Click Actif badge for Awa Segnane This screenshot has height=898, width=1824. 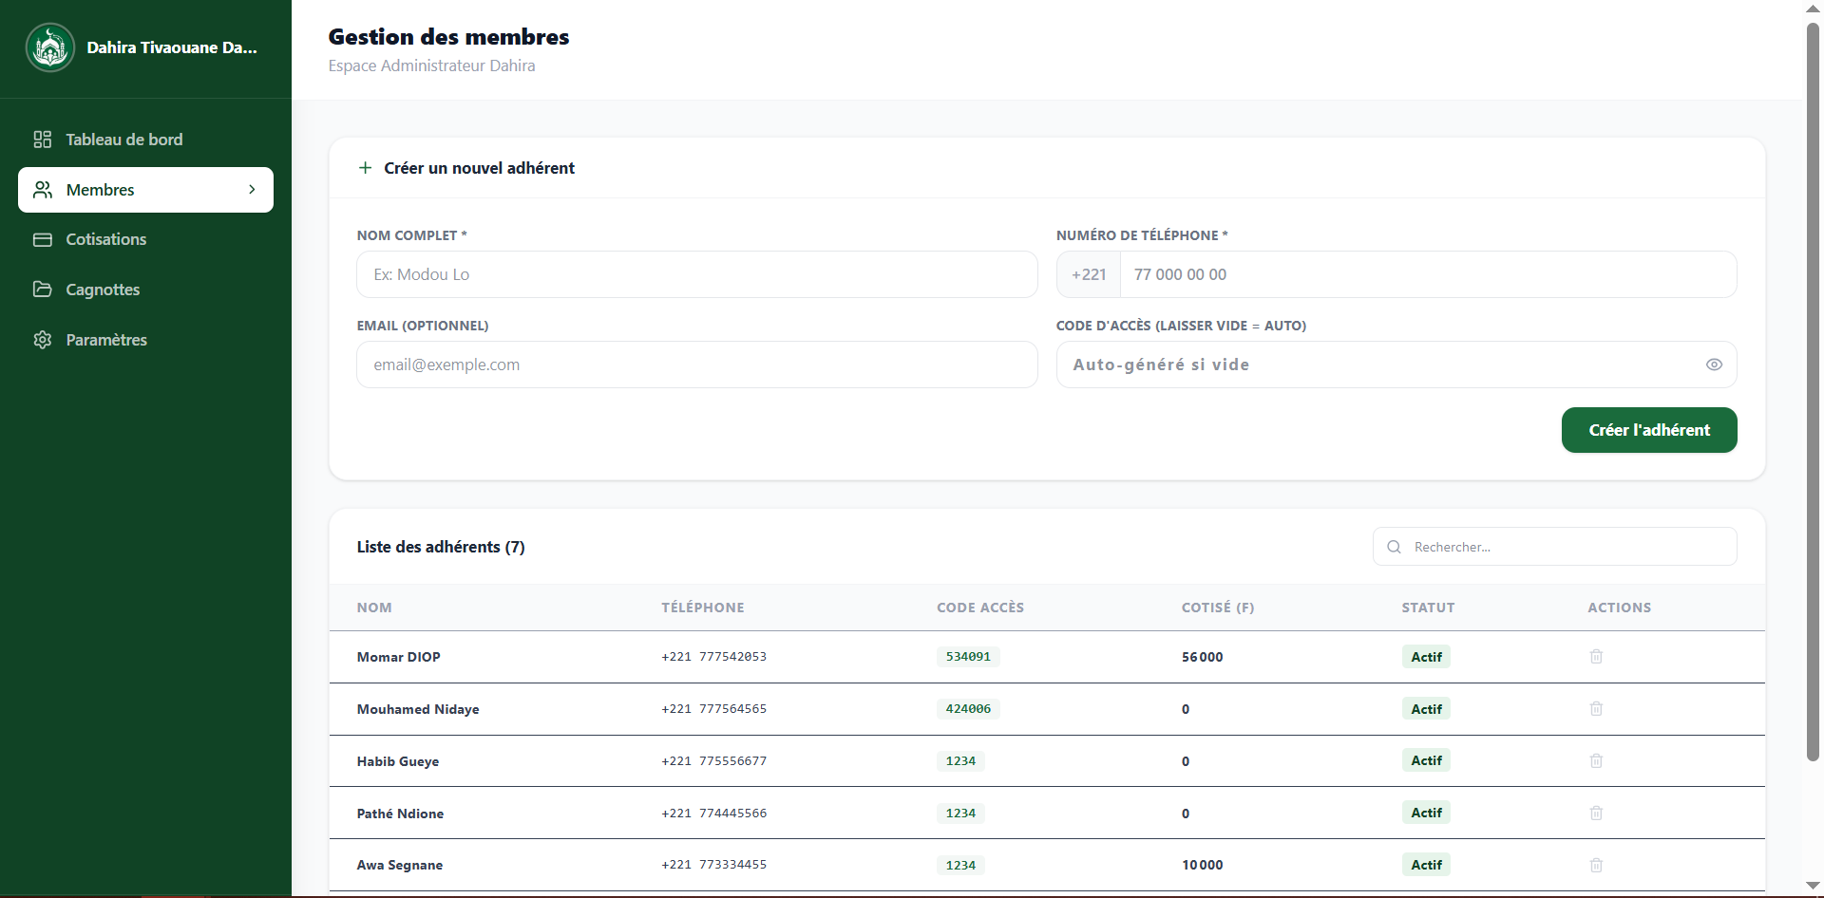point(1426,865)
